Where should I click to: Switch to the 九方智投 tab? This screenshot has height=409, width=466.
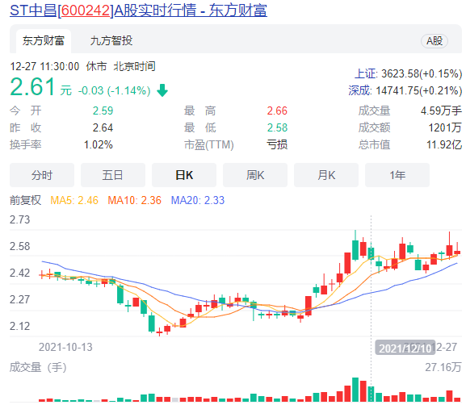pos(111,40)
